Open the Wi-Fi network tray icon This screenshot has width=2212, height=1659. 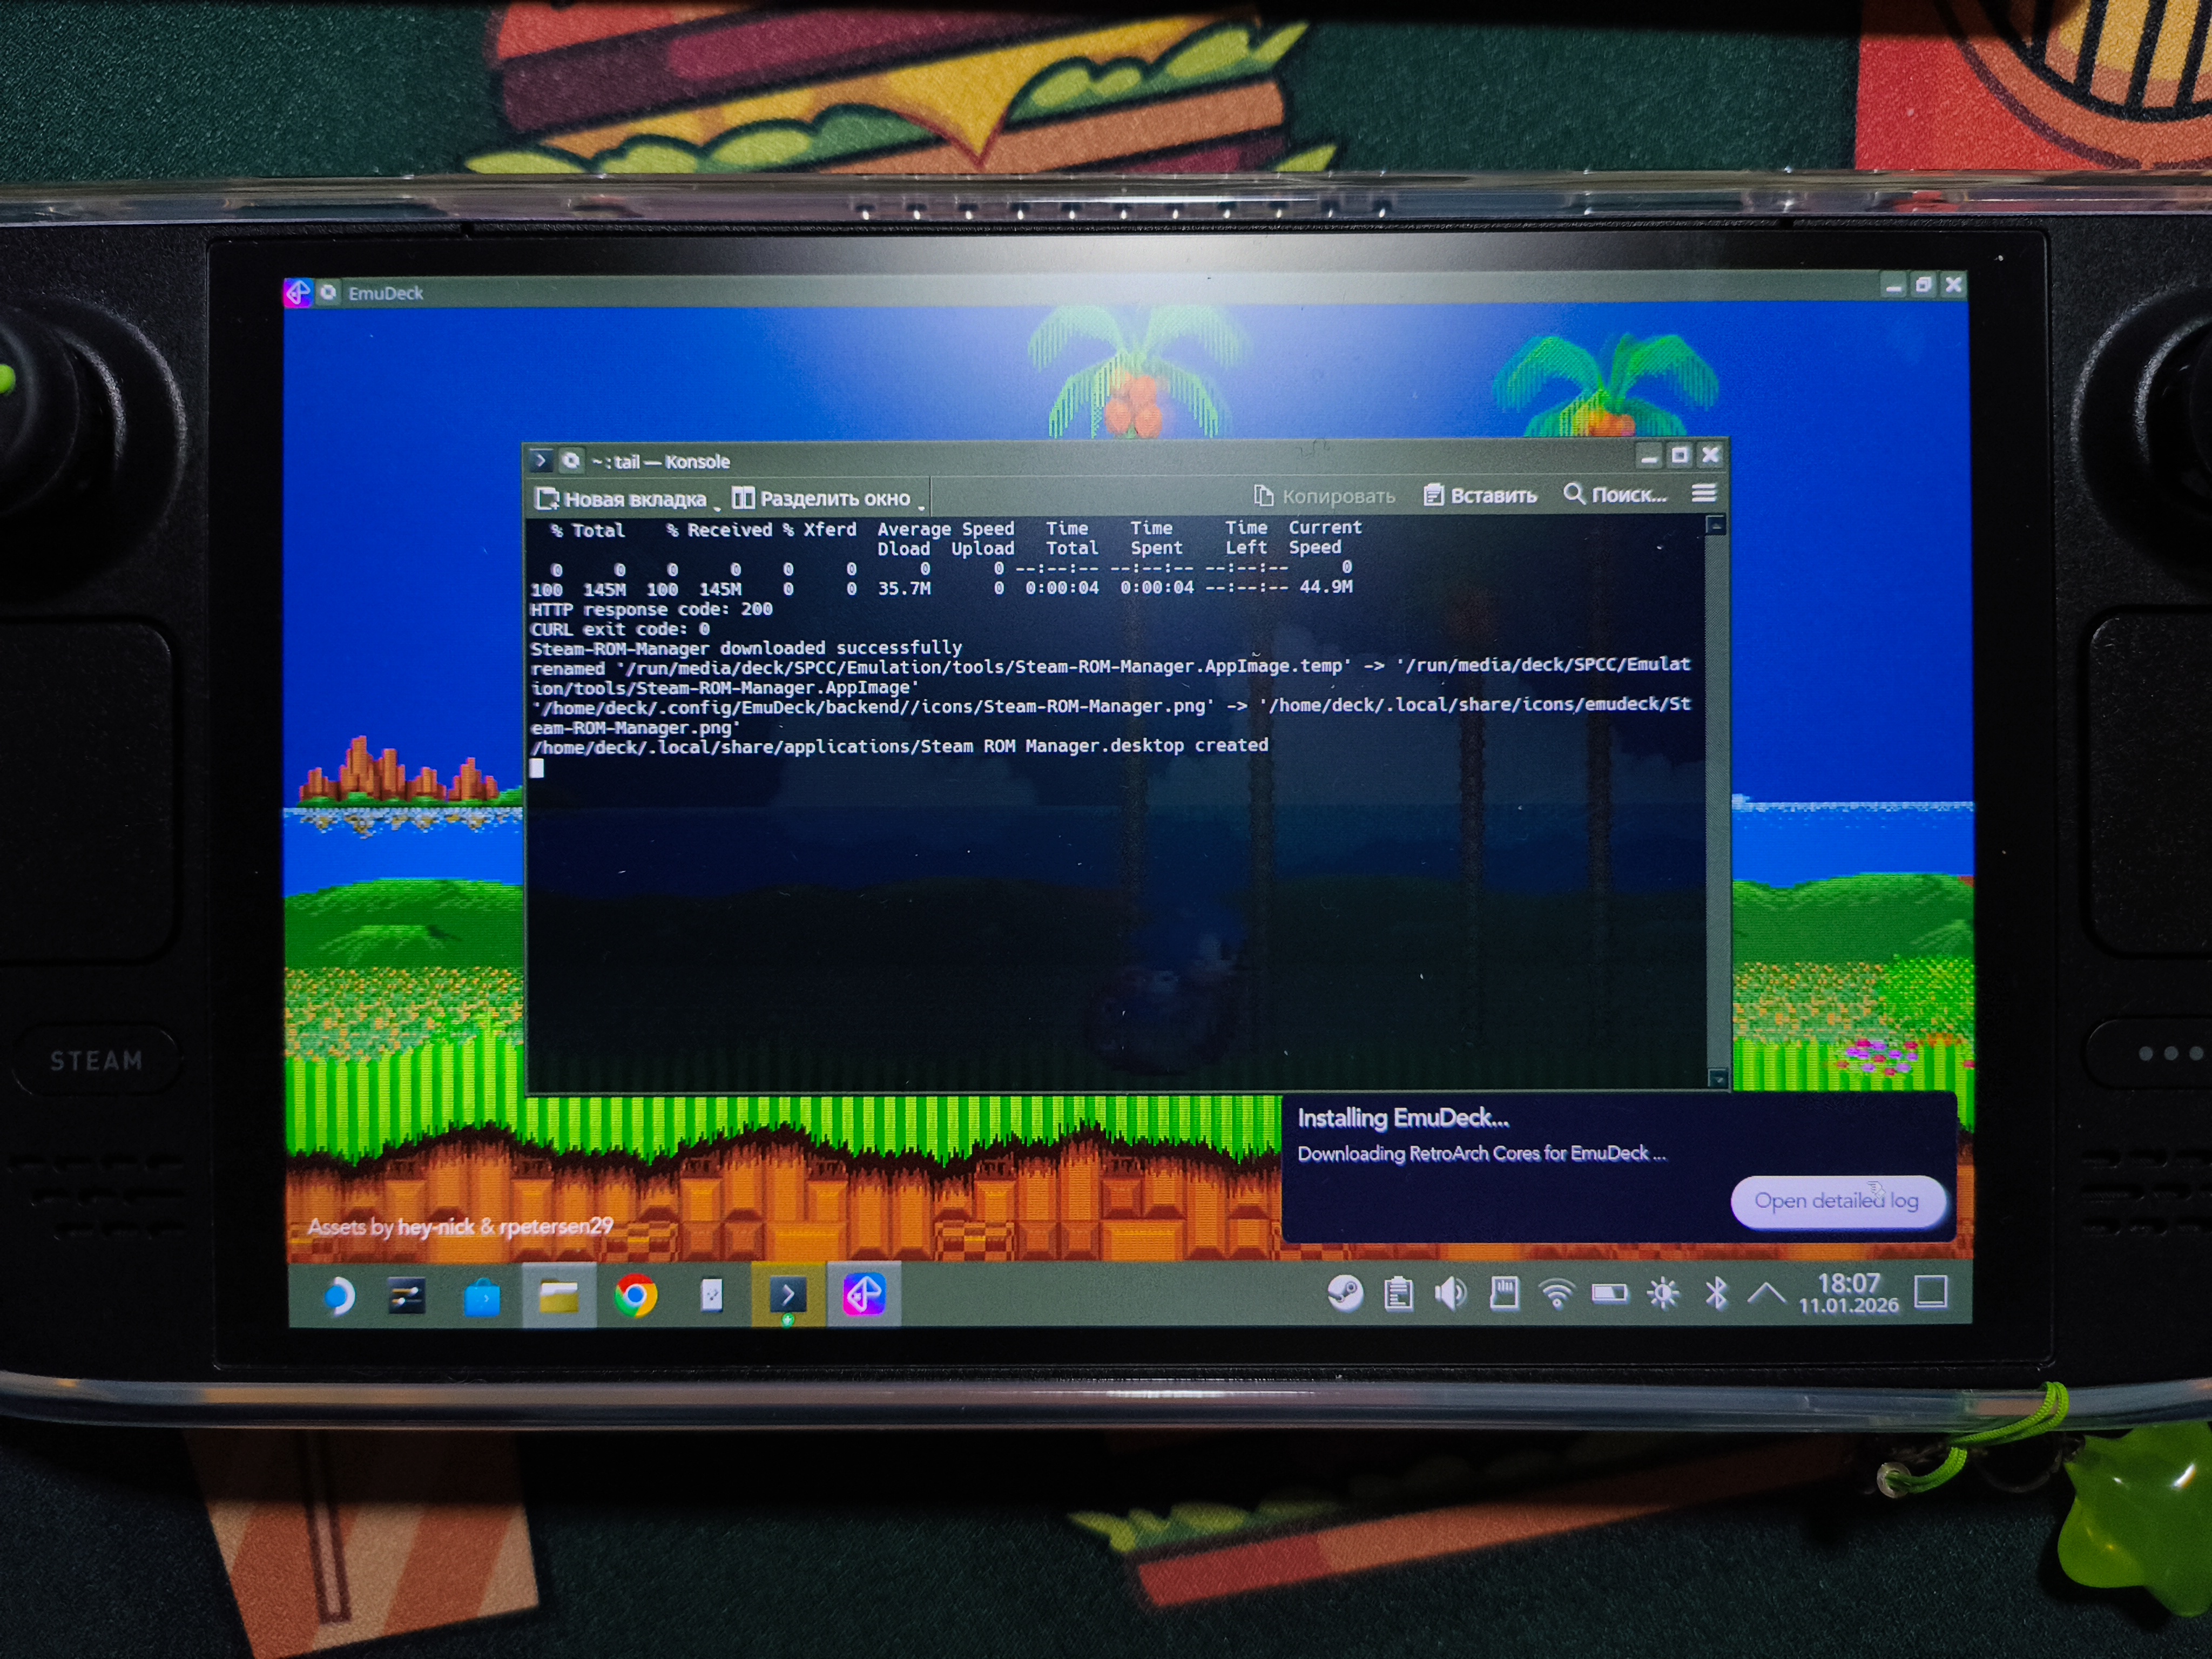click(x=1556, y=1294)
